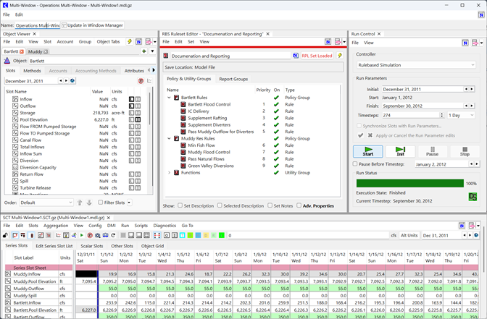Click the Start run button
Screen dimensions: 487x319
tap(368, 151)
